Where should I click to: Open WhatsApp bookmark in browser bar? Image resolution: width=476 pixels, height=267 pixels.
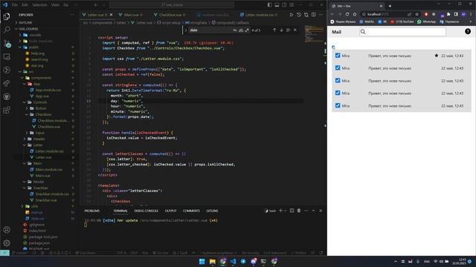coord(426,22)
